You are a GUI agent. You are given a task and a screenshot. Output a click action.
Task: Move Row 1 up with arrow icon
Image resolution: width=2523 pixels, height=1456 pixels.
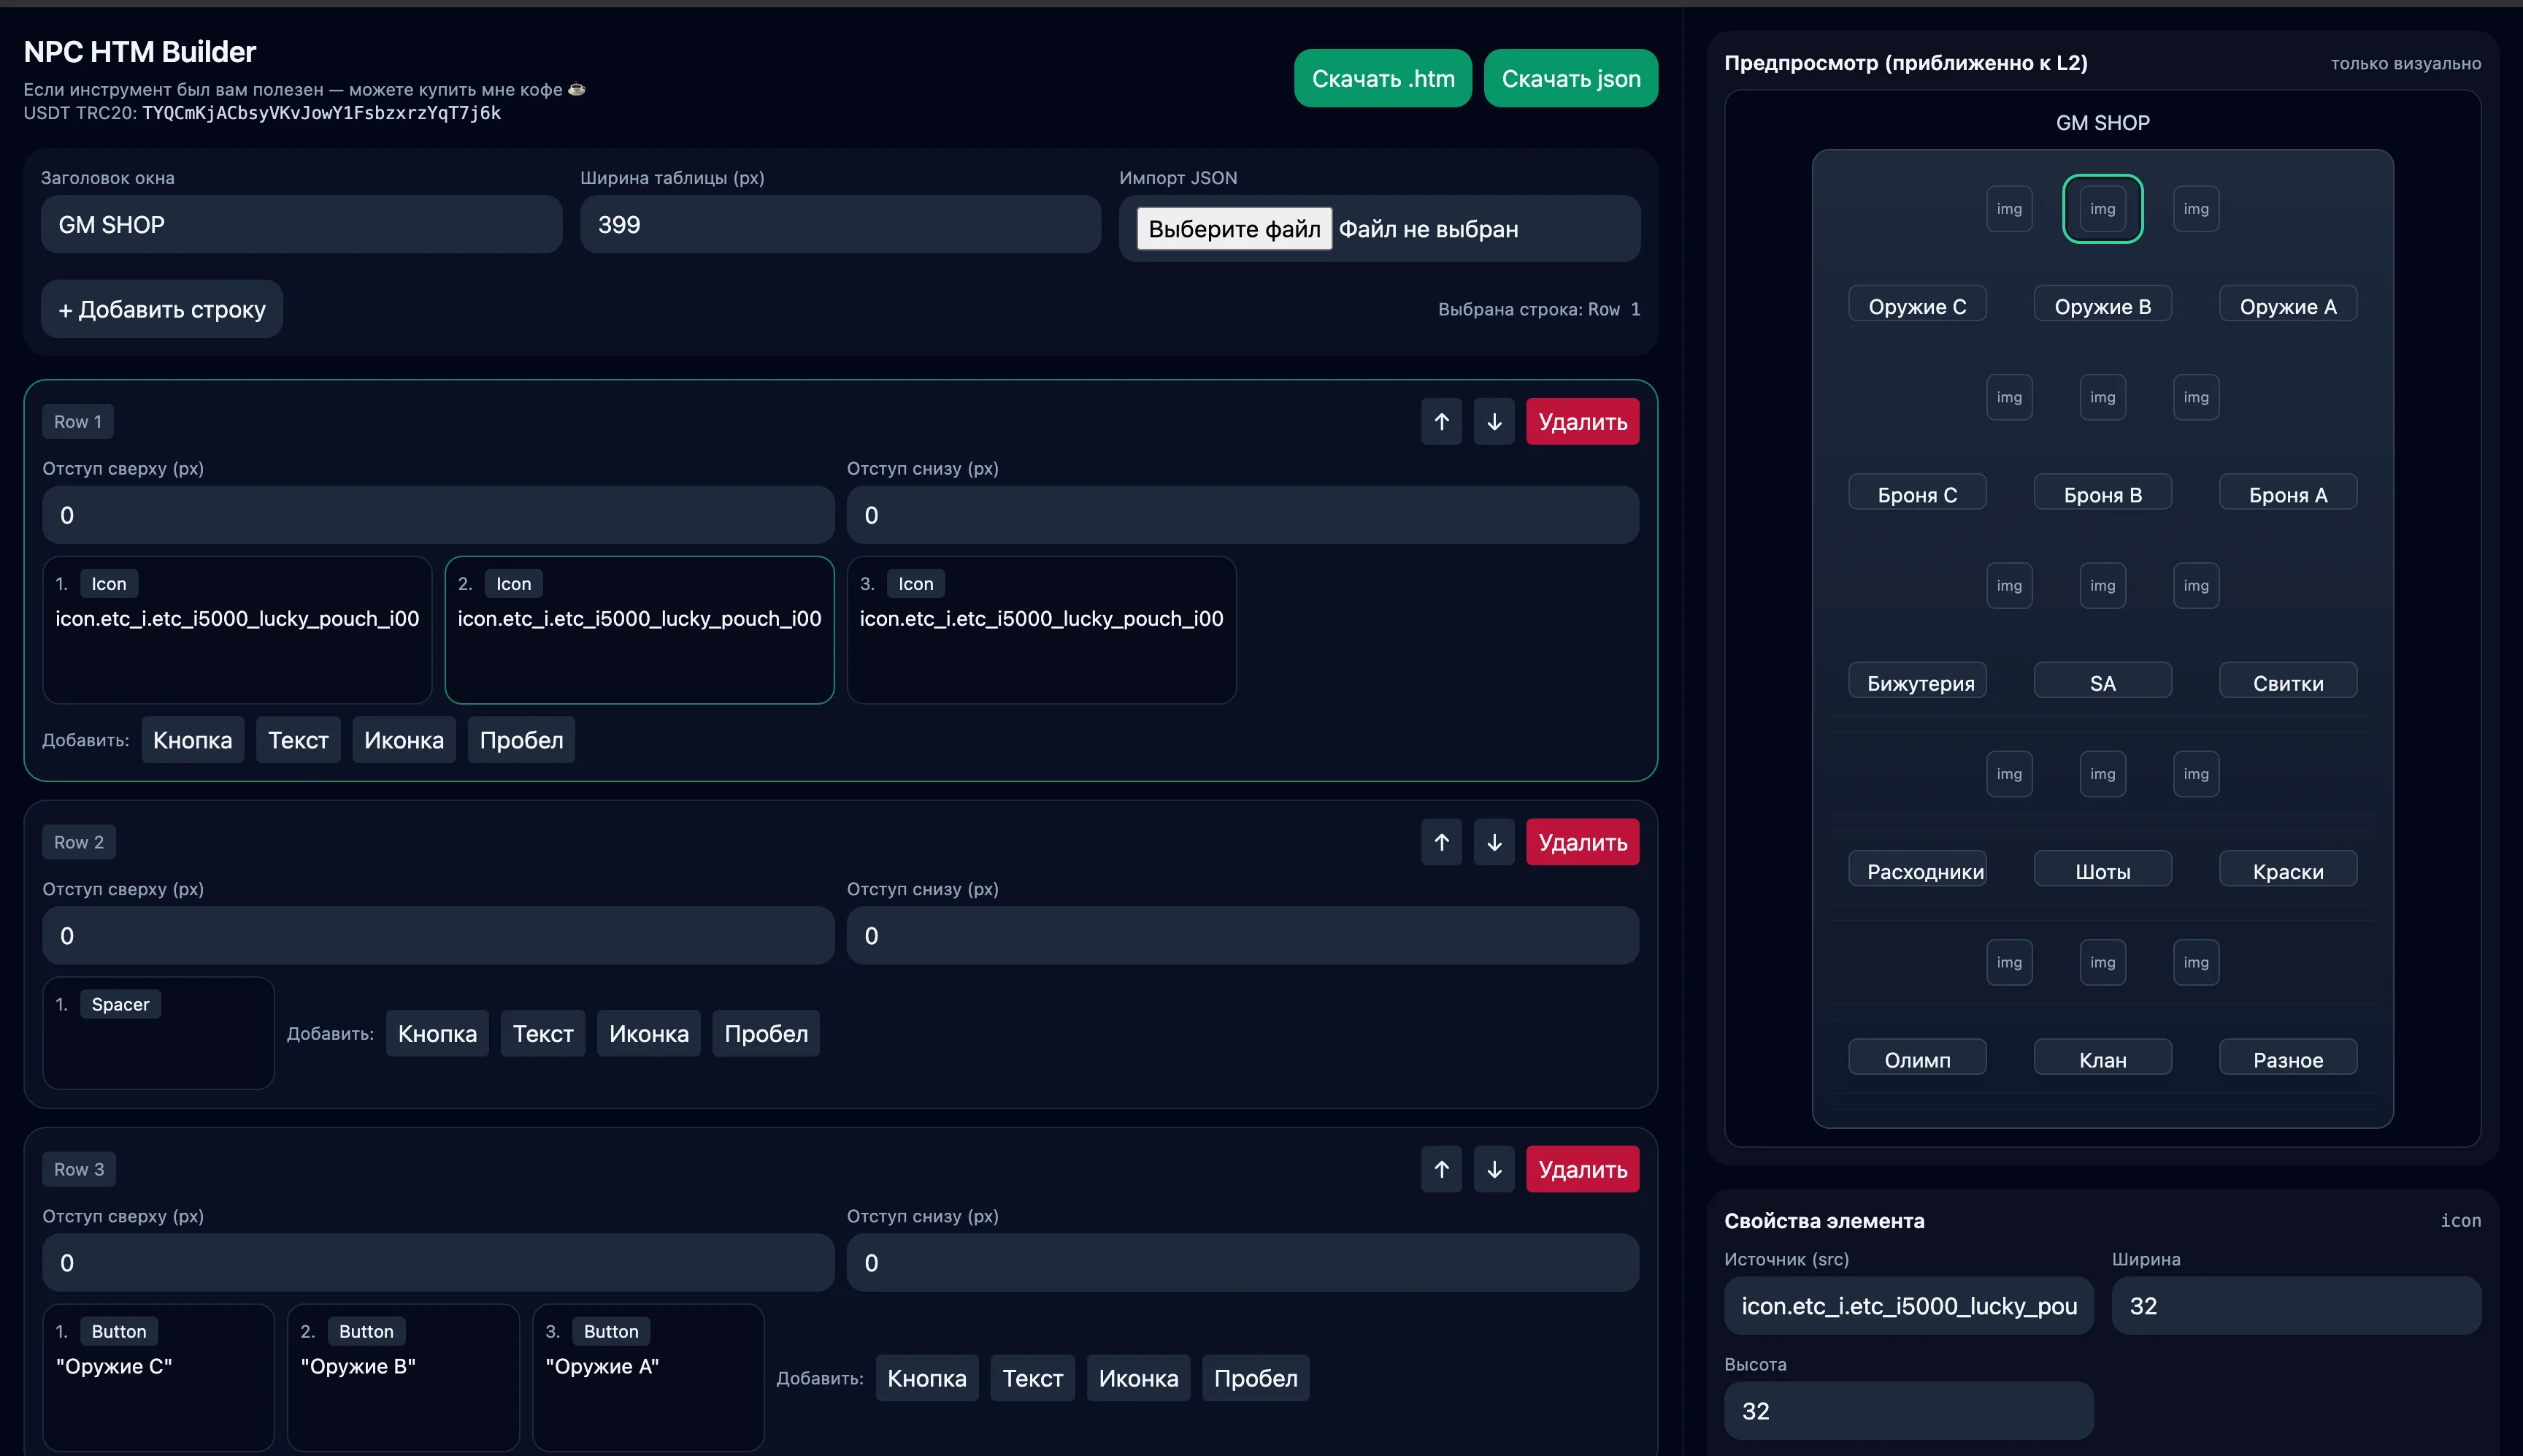point(1441,421)
